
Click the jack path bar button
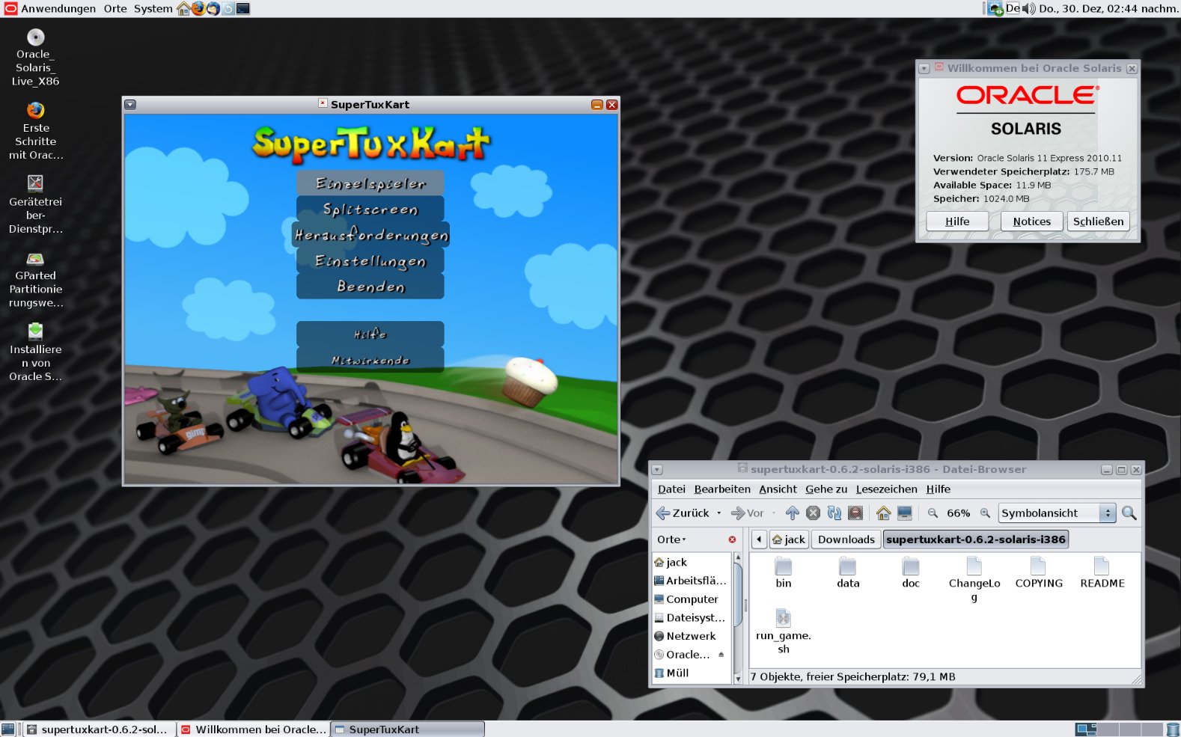(789, 539)
